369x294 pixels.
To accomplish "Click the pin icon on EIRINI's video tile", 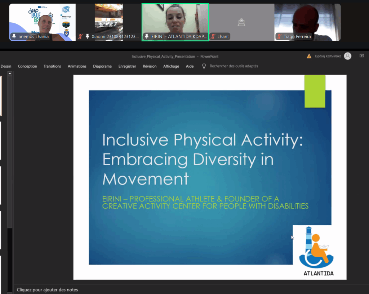I will [147, 37].
